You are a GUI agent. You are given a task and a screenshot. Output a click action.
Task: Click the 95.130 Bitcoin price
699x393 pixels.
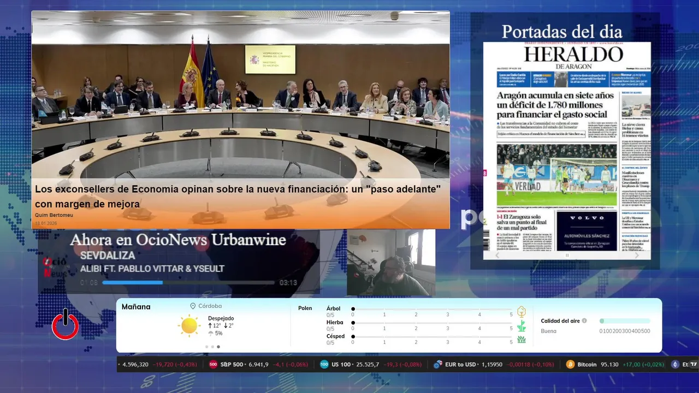coord(609,365)
